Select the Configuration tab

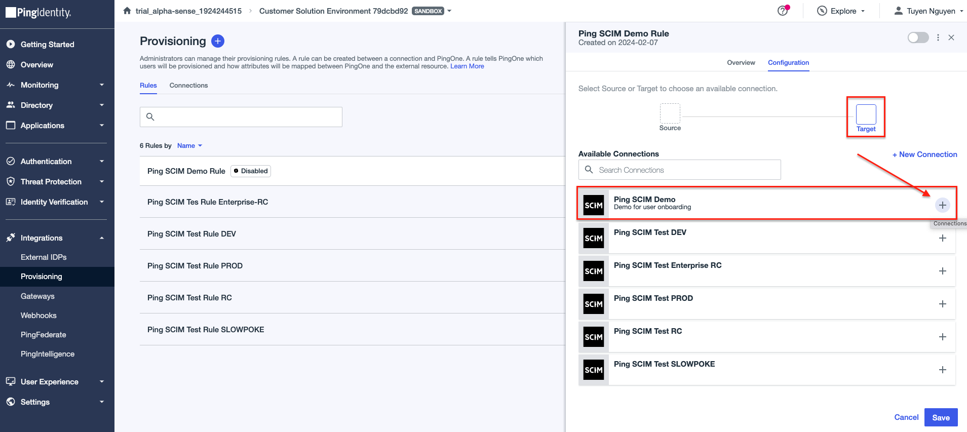click(x=788, y=62)
